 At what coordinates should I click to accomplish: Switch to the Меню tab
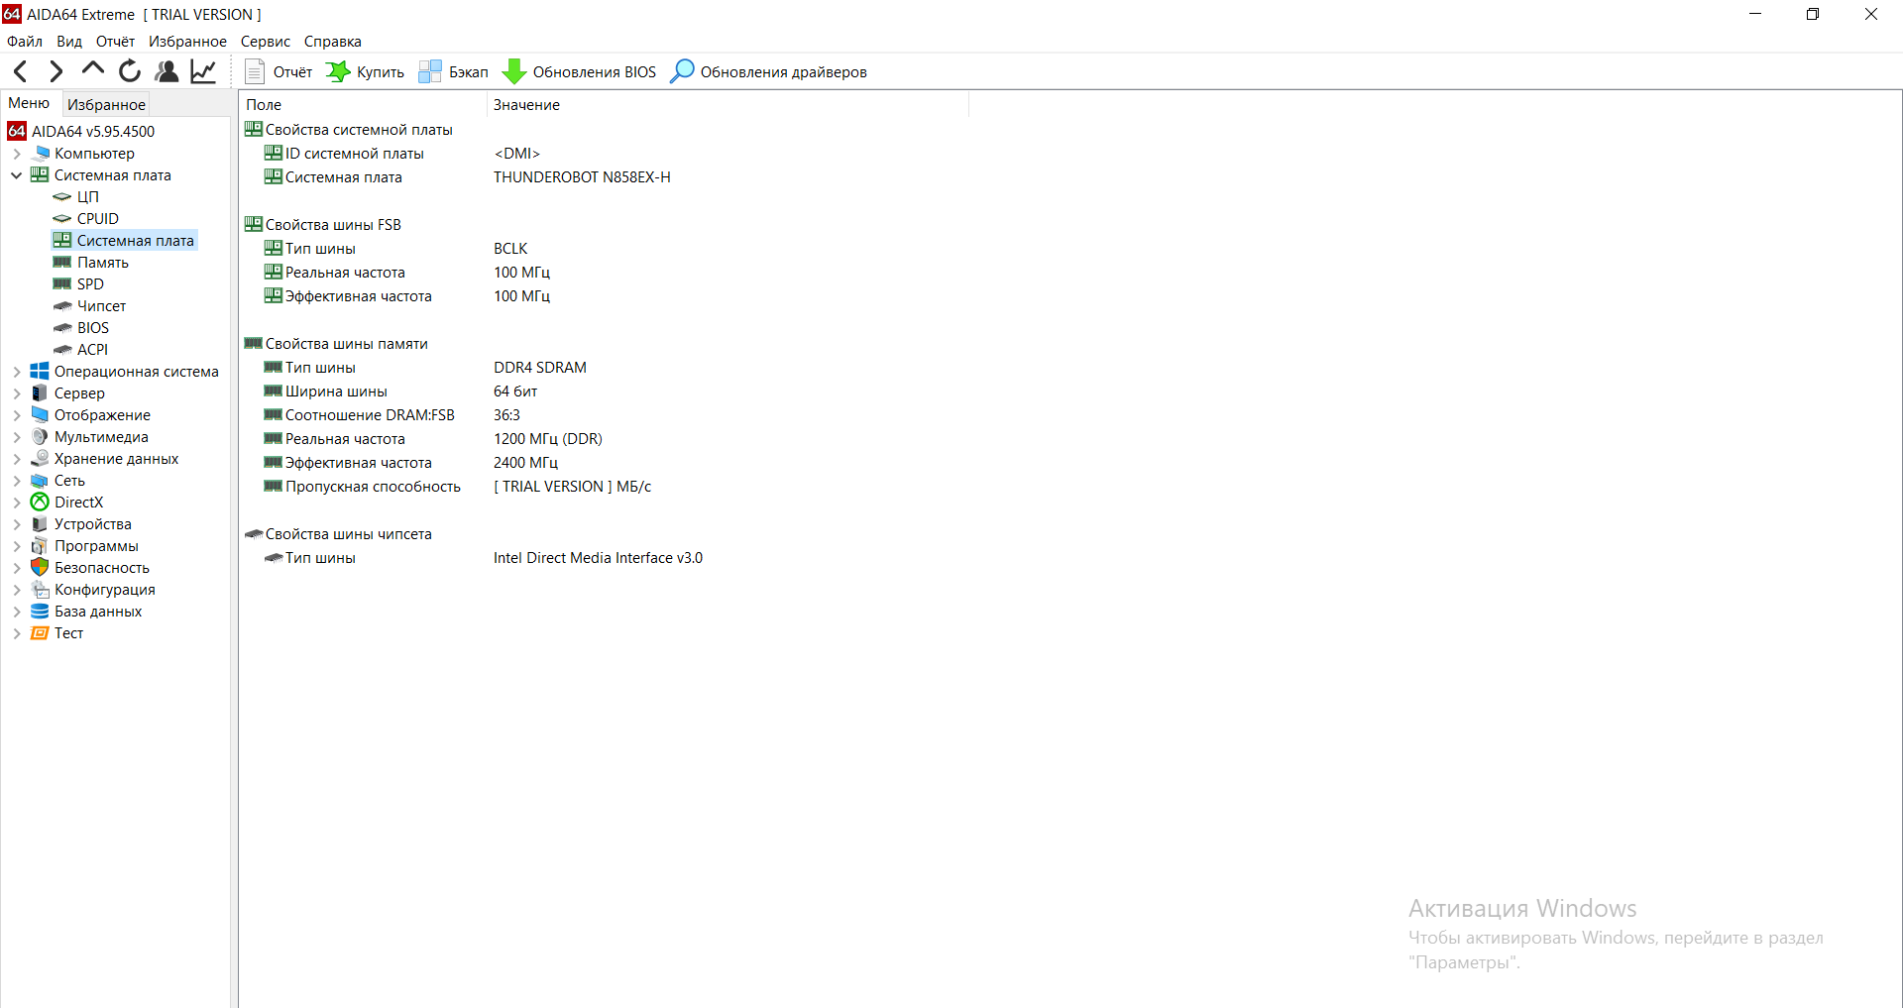29,103
